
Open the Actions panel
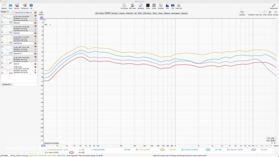coord(270,13)
